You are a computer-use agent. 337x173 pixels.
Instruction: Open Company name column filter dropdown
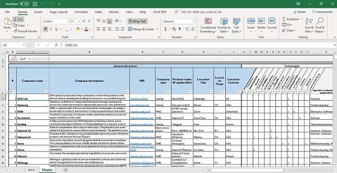point(47,92)
